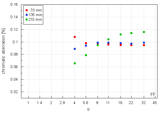The image size is (164, 113).
Task: Click the 2.8 tick label on x-axis
Action: pos(63,103)
